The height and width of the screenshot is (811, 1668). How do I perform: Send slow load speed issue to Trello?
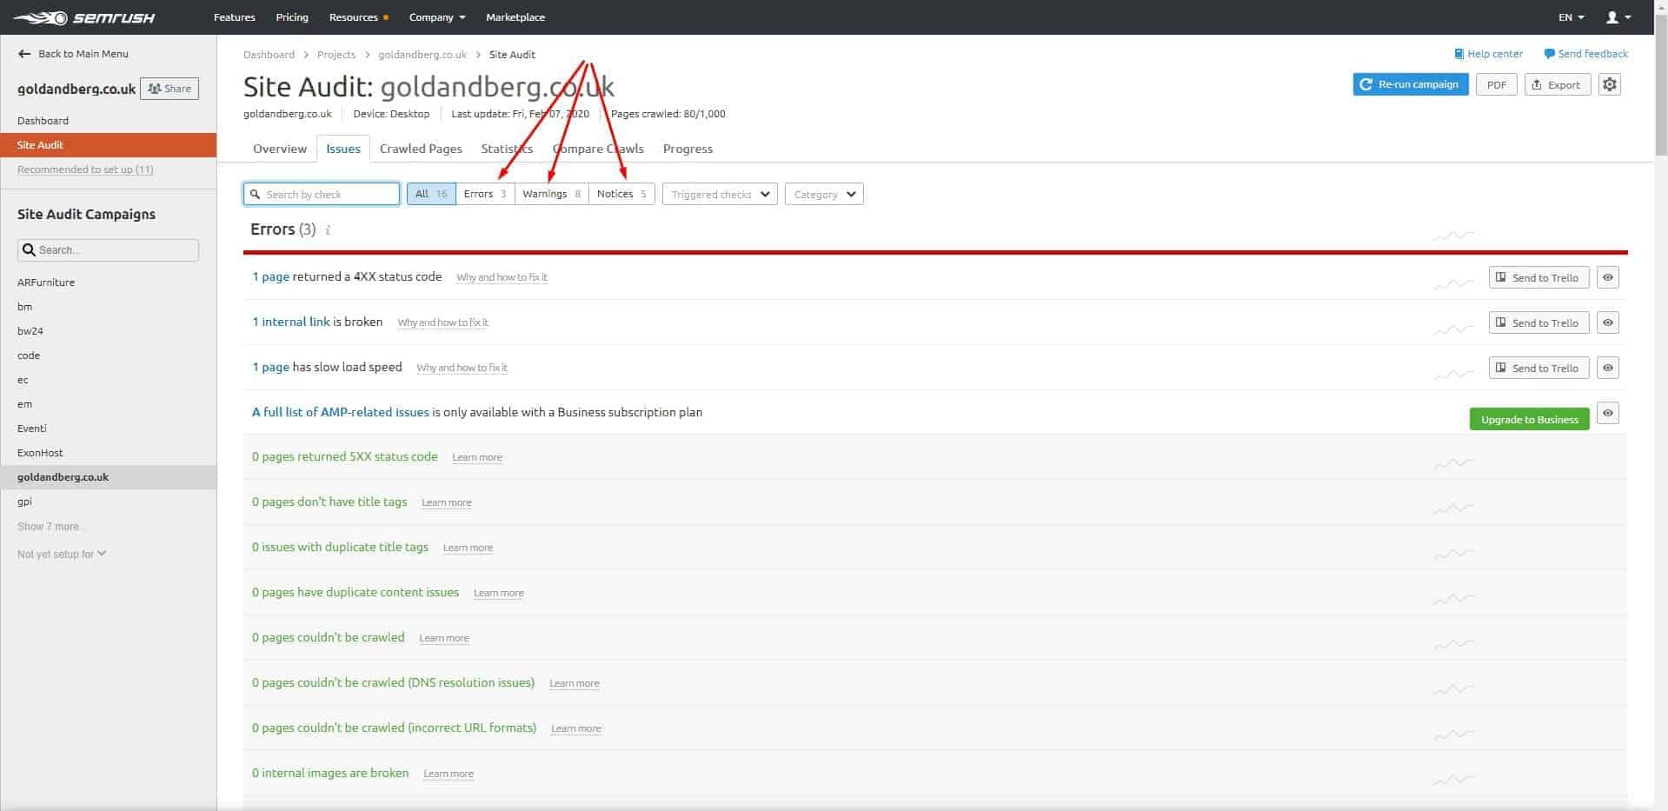[x=1539, y=368]
